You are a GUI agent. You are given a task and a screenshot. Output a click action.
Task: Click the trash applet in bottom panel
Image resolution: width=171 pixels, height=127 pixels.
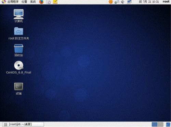[x=168, y=125]
